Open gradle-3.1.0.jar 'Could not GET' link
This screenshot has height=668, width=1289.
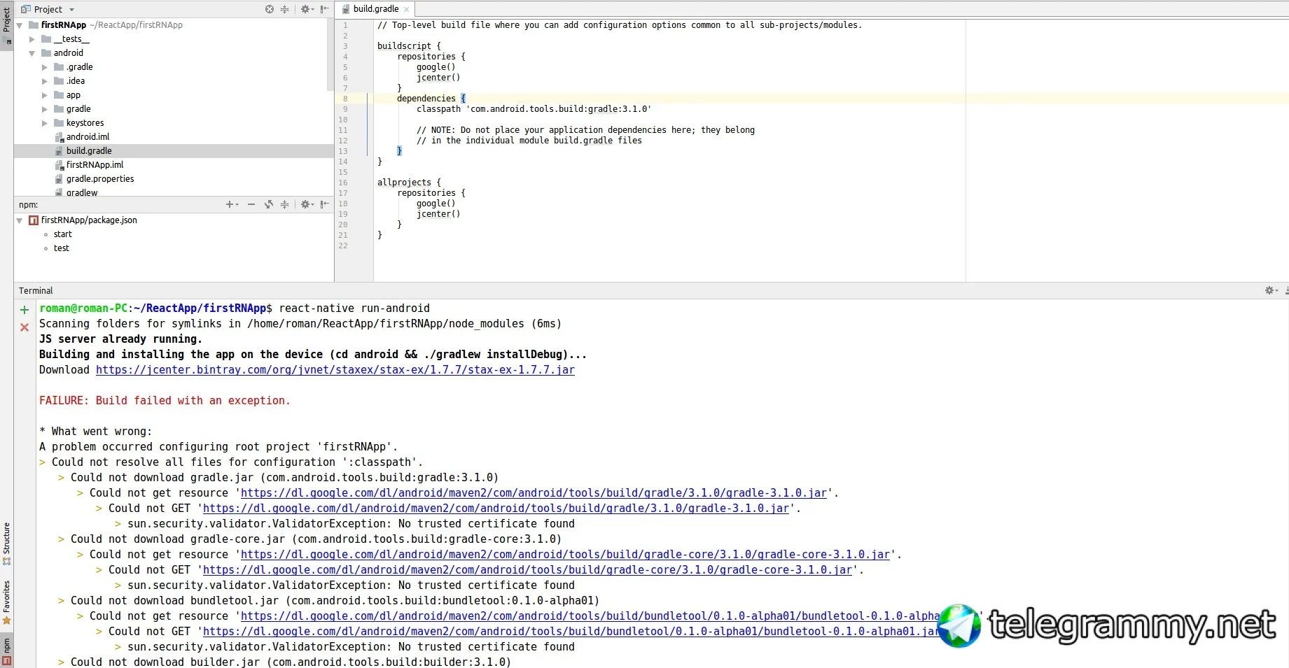point(496,509)
